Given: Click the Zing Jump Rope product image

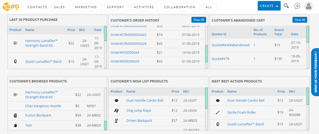Looking at the screenshot, I should point(117,111).
